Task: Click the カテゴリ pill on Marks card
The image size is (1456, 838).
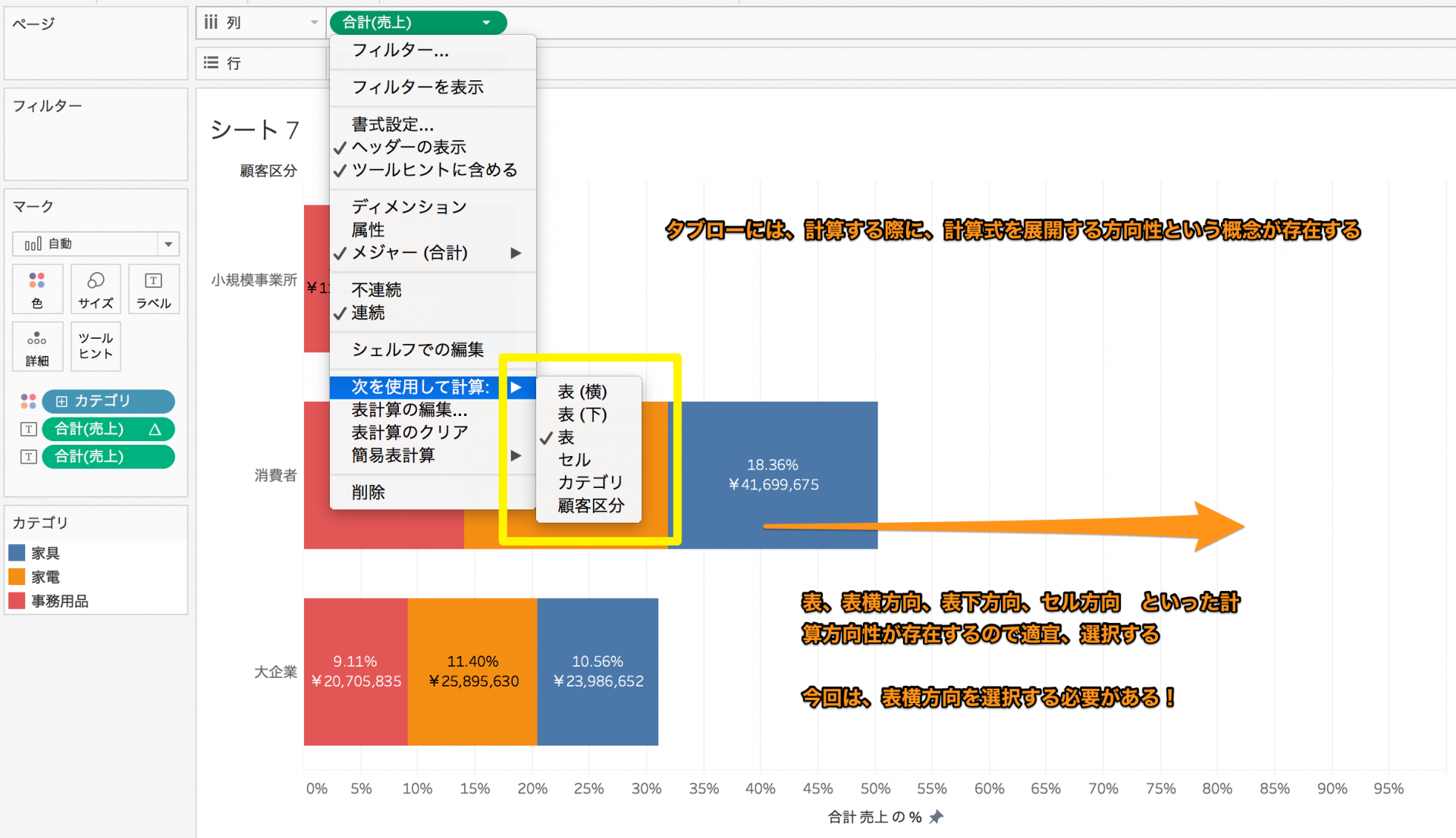Action: 108,401
